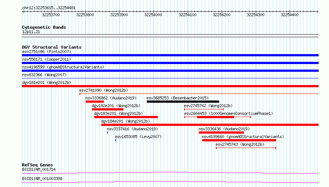Click ruler position 32254000
Viewport: 329px width, 187px height.
[x=153, y=15]
